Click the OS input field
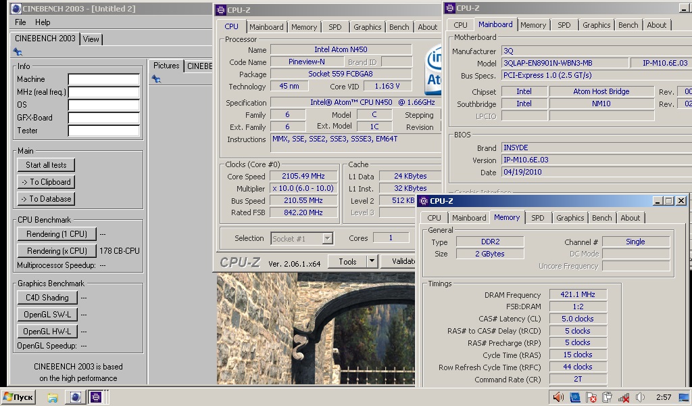The width and height of the screenshot is (692, 406). (x=103, y=105)
